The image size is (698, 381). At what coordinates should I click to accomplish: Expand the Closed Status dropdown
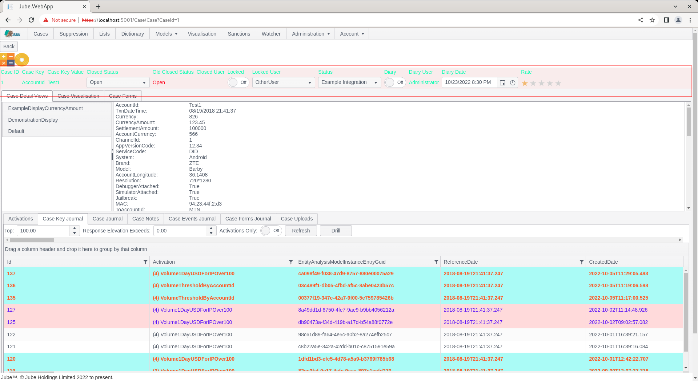[x=144, y=83]
